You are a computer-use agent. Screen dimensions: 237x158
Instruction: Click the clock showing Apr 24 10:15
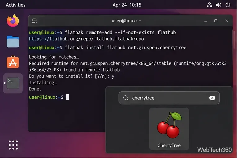click(127, 5)
